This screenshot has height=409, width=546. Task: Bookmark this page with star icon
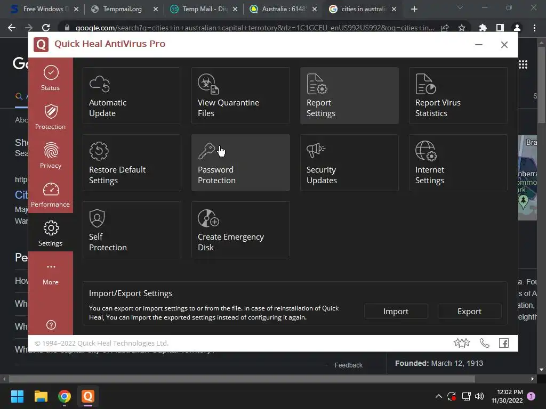[462, 28]
